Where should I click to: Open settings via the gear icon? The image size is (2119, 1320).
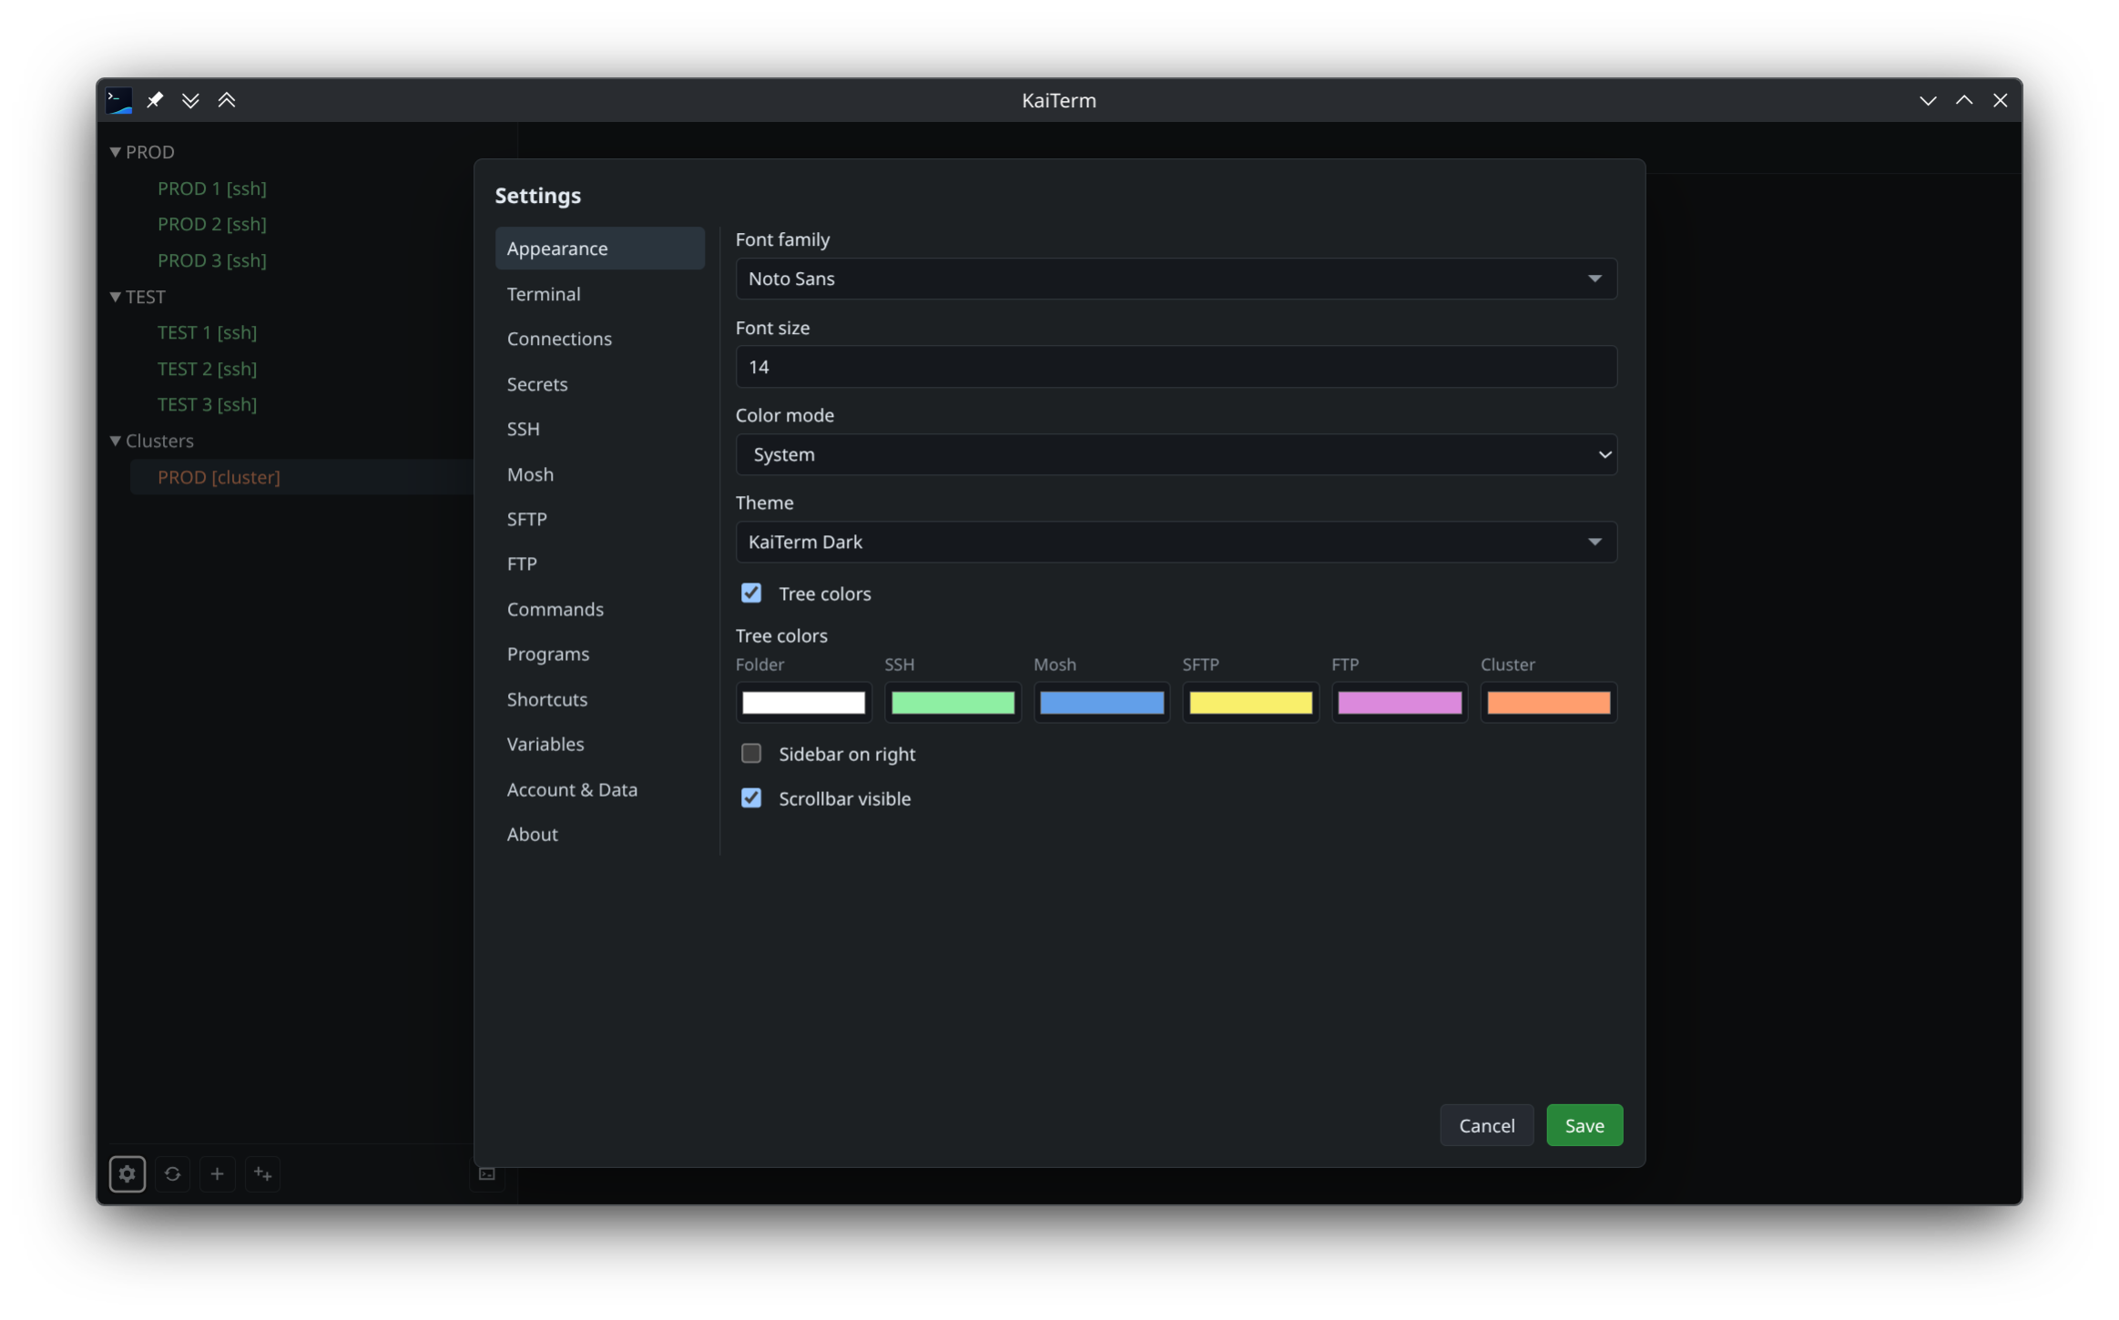127,1173
